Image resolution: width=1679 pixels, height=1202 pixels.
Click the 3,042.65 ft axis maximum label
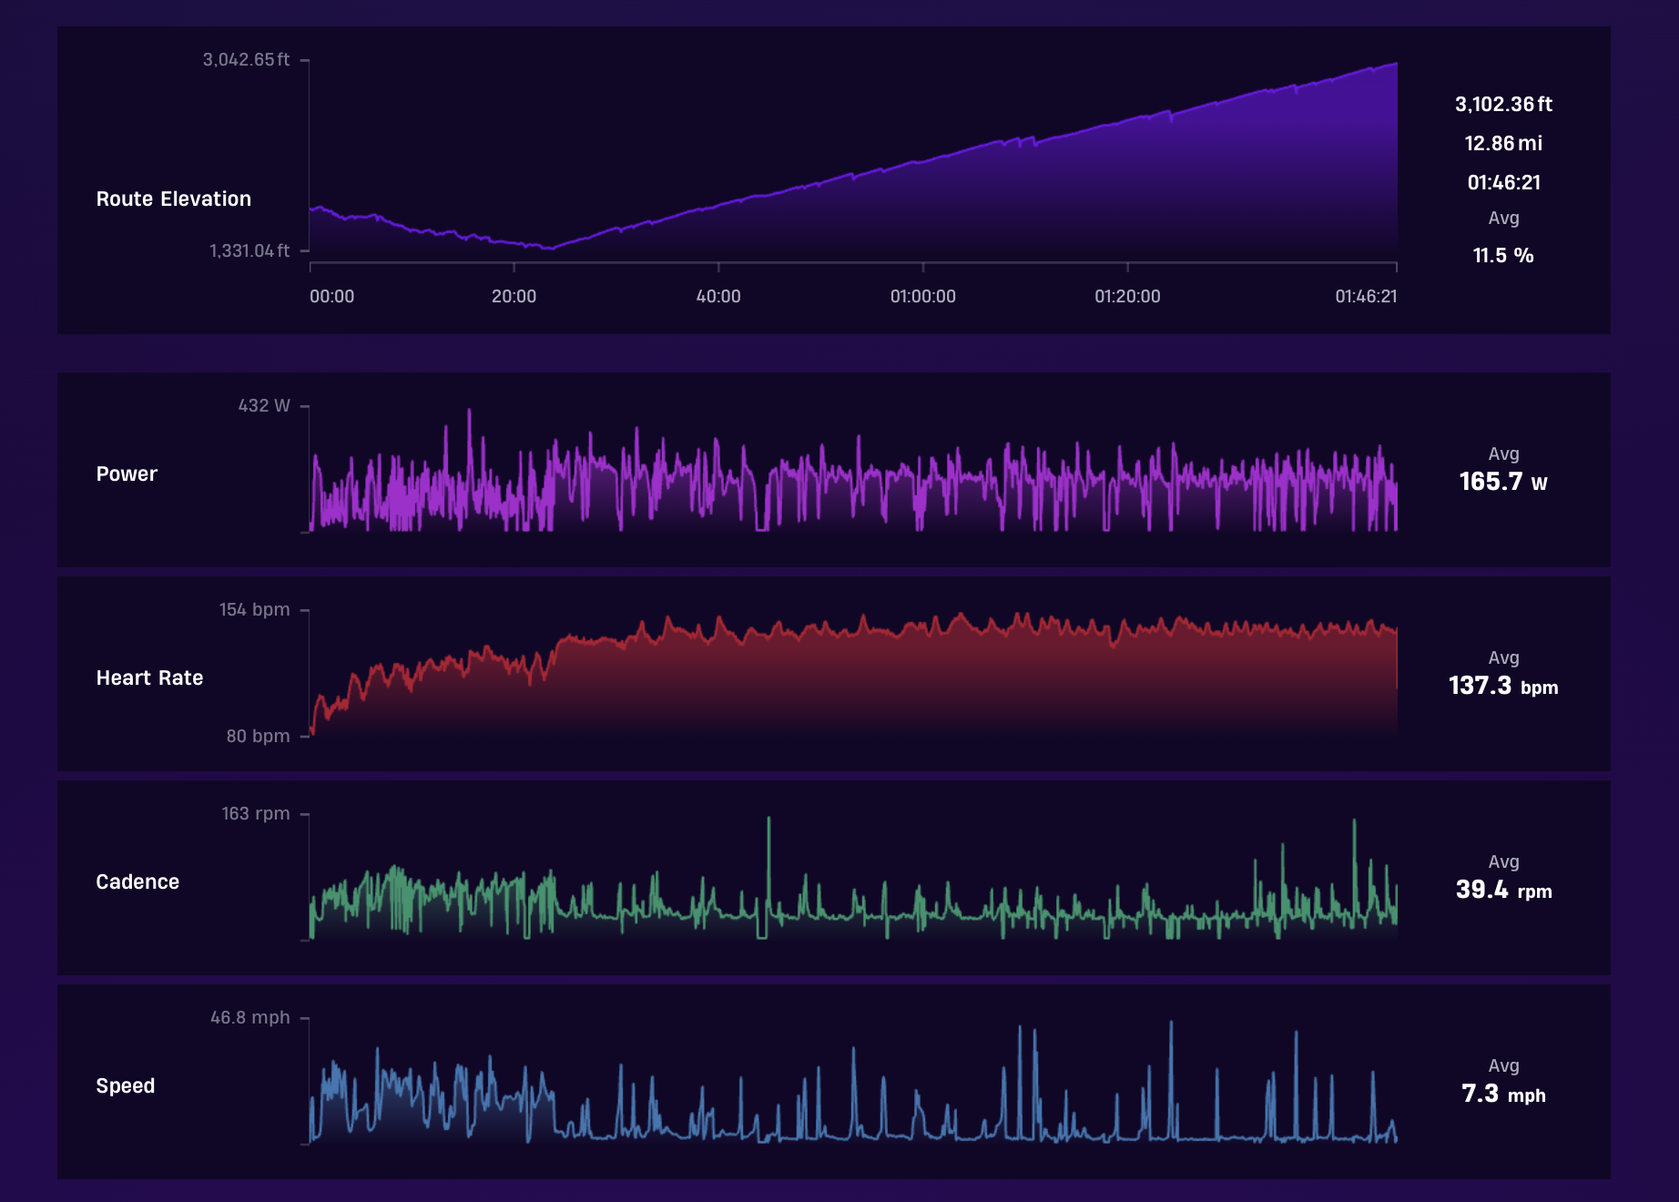coord(246,59)
